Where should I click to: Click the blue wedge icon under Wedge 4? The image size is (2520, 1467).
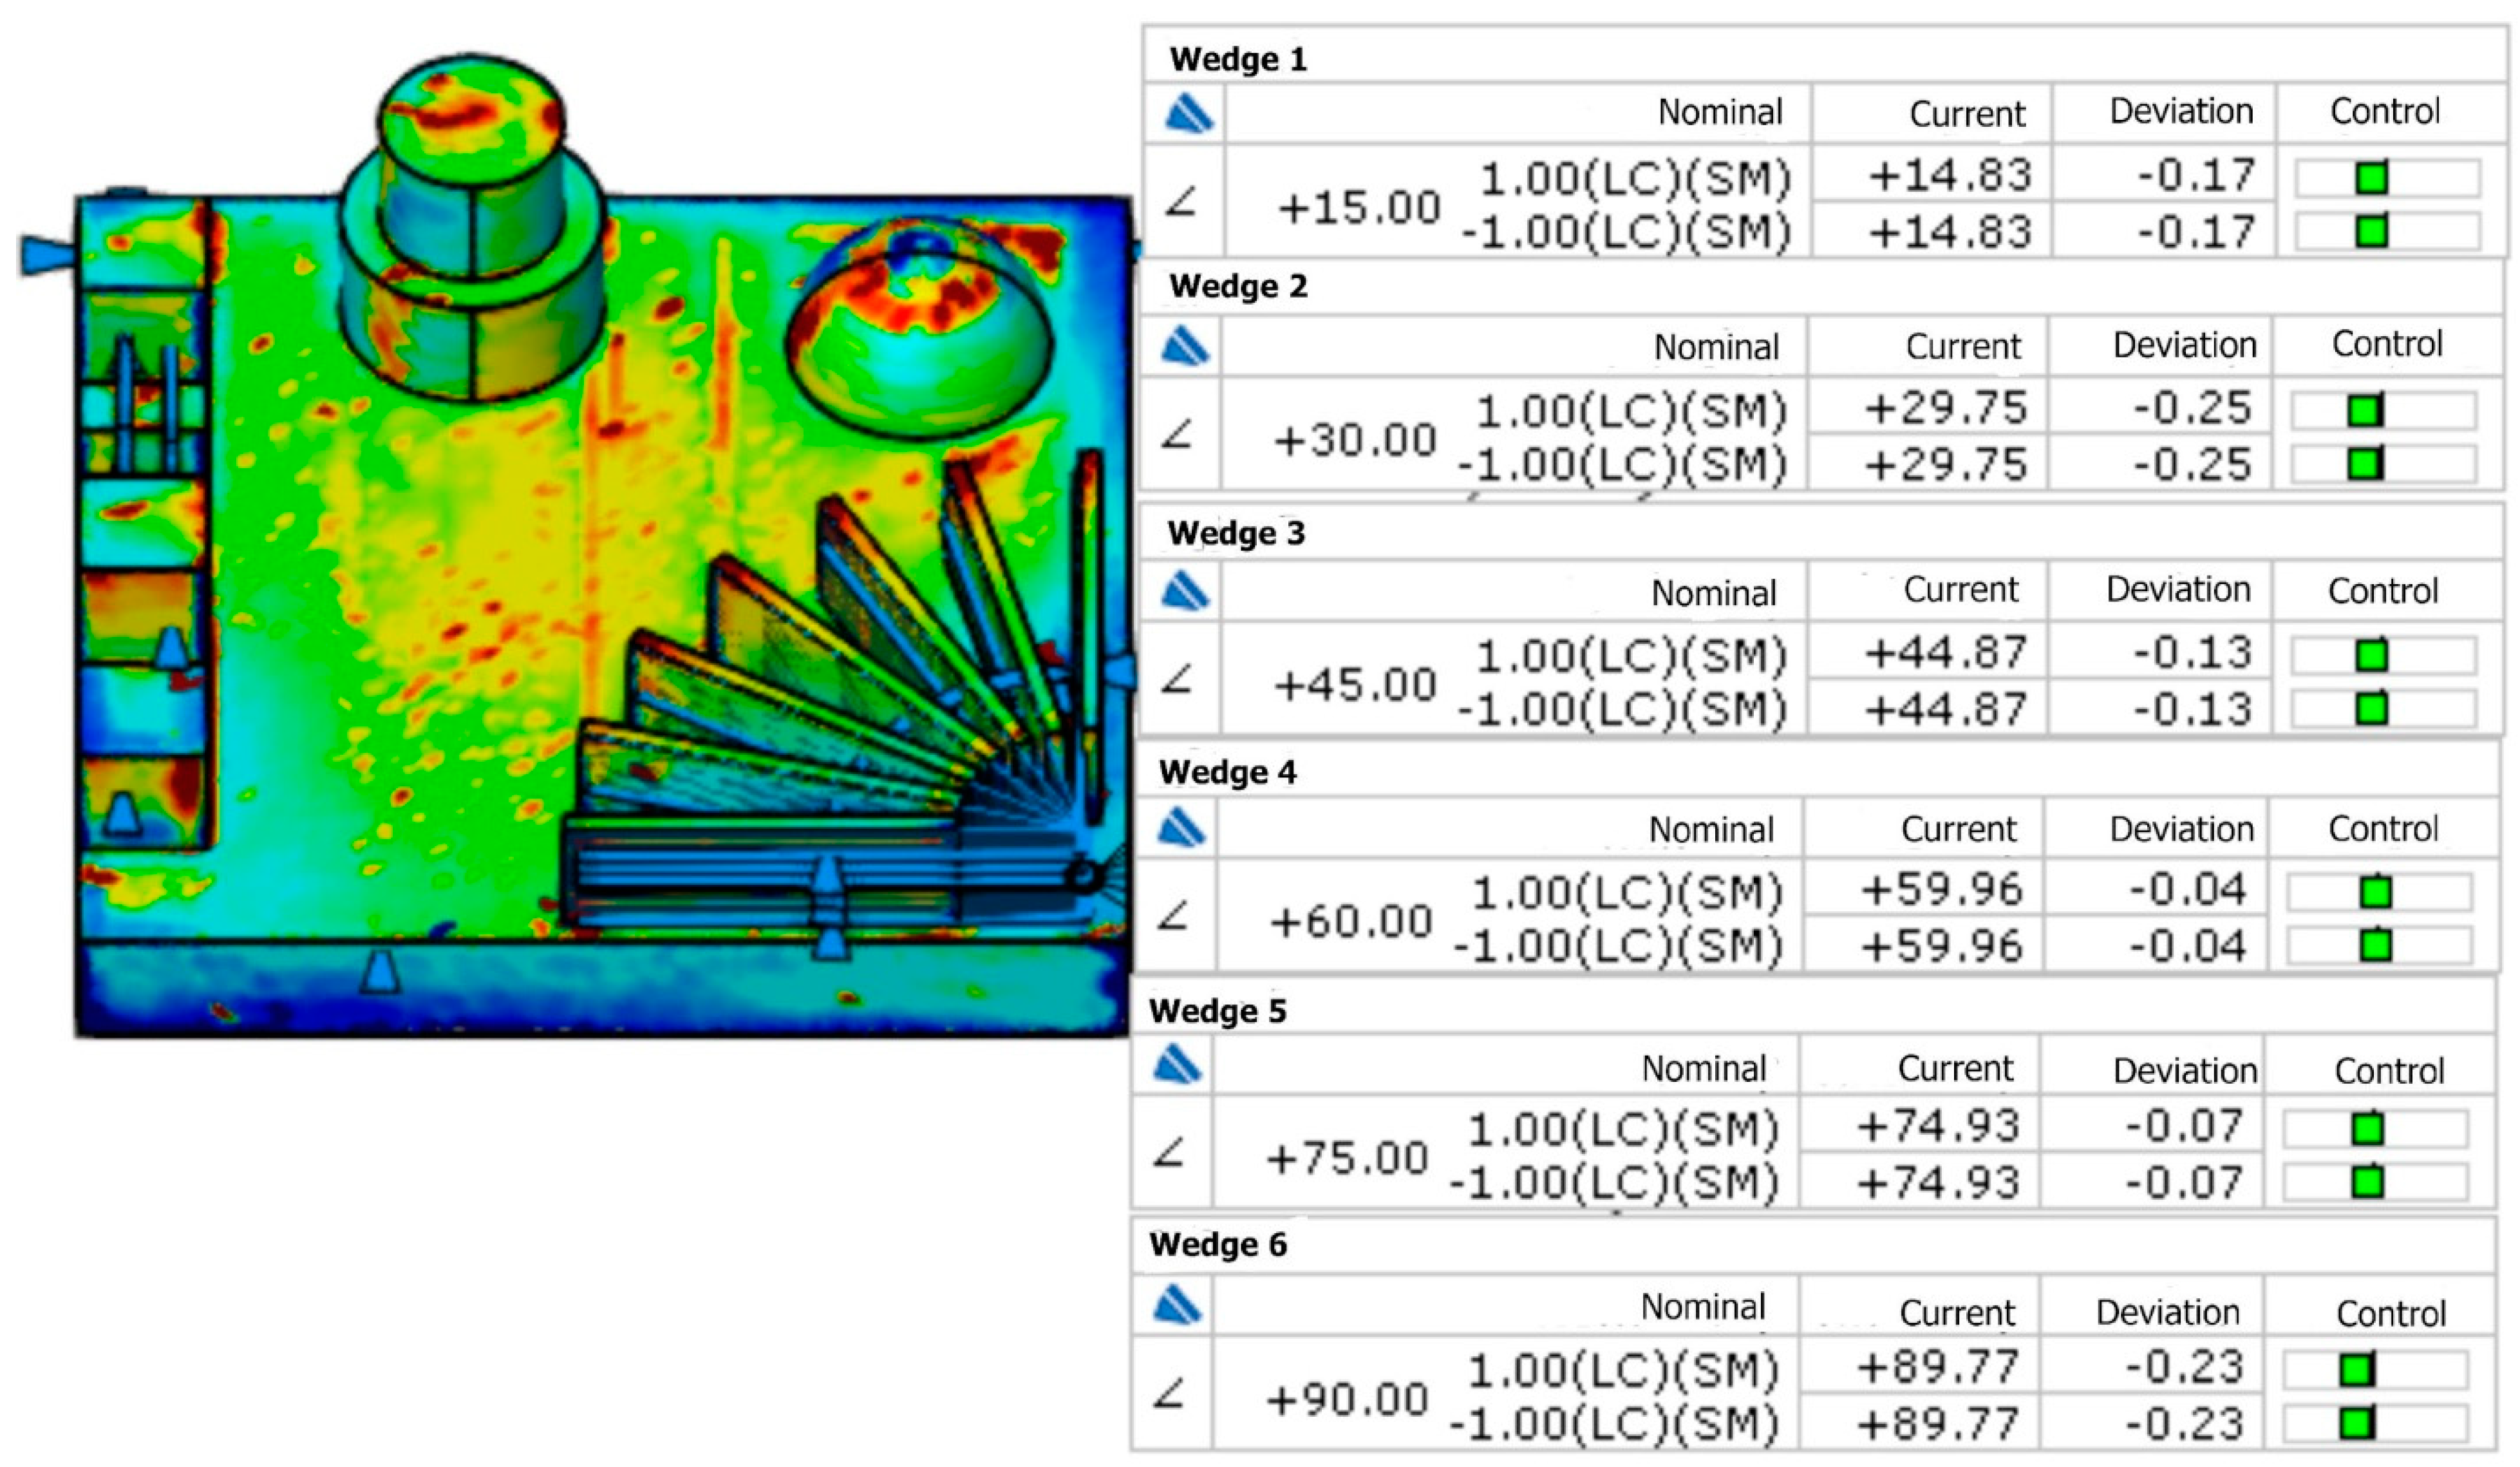(1181, 828)
